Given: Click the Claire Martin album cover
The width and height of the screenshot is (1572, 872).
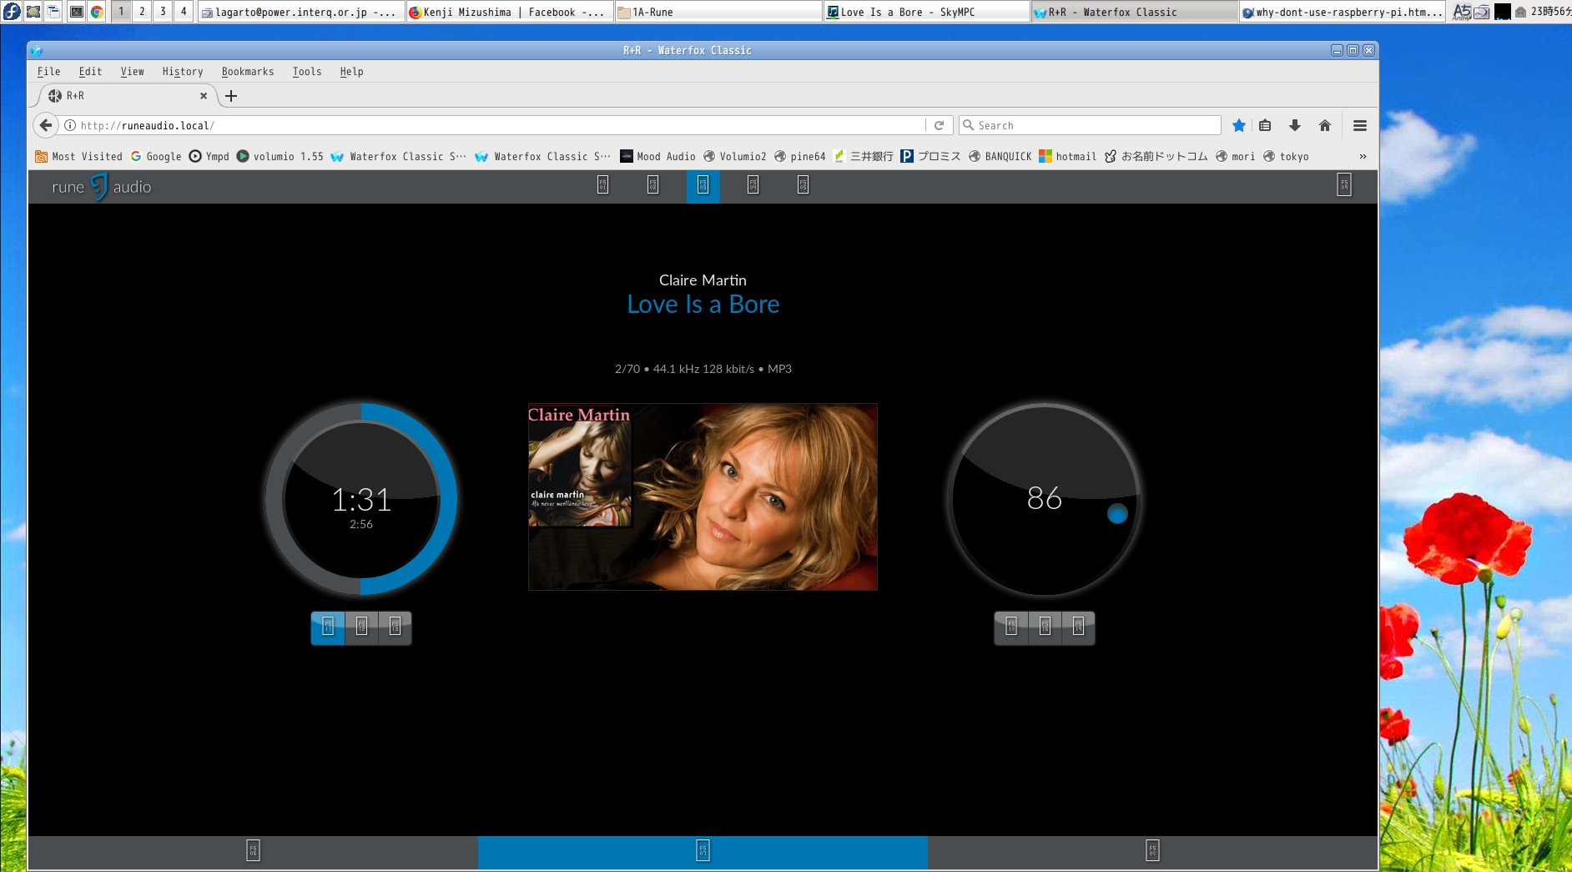Looking at the screenshot, I should [703, 497].
